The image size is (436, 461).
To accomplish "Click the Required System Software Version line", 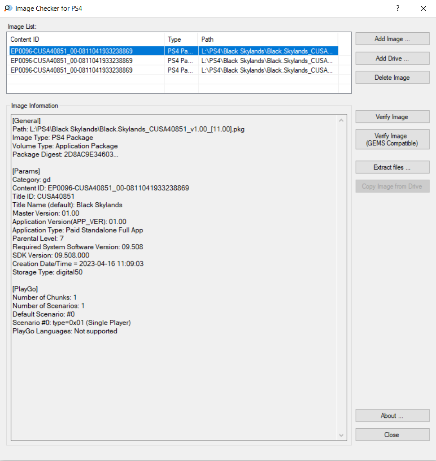I will 78,247.
